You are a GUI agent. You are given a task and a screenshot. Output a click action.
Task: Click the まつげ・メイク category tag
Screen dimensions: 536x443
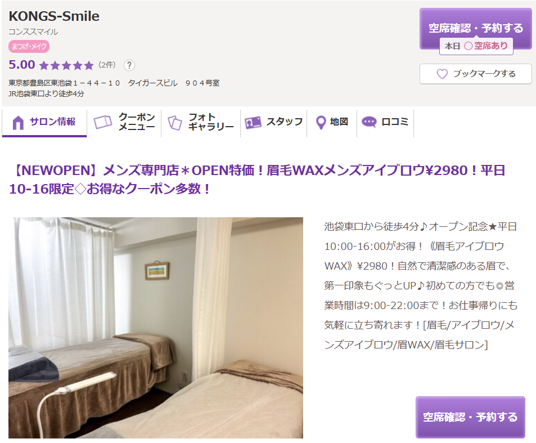29,47
